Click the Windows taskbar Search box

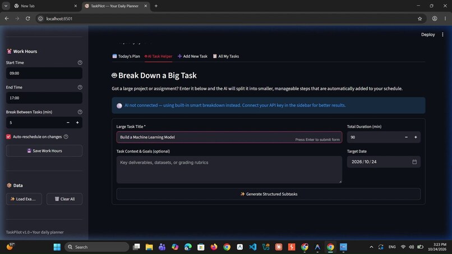click(97, 247)
